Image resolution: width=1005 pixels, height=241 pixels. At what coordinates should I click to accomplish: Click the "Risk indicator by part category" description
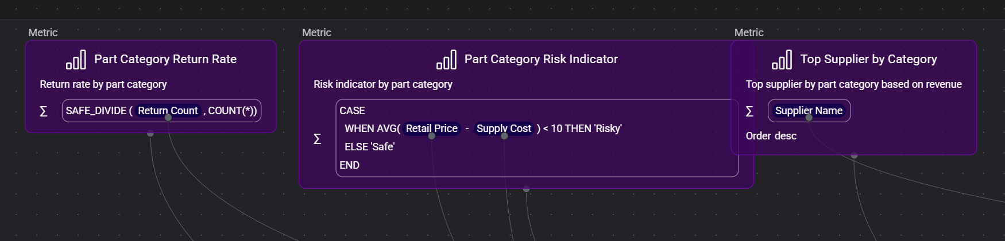click(x=383, y=84)
